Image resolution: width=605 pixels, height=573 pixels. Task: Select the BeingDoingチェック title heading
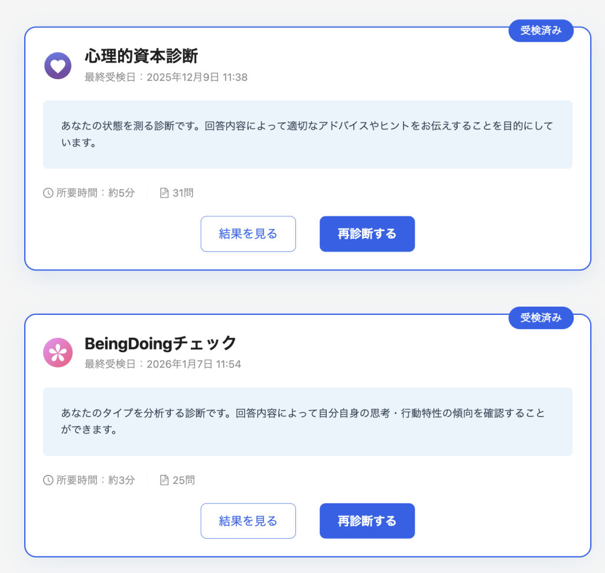click(x=161, y=343)
